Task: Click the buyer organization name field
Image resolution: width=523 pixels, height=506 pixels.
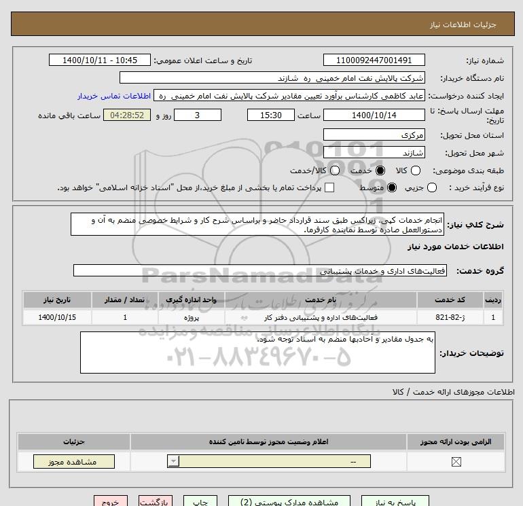Action: 272,77
